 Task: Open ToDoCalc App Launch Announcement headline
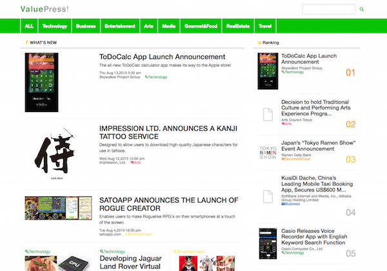[162, 57]
